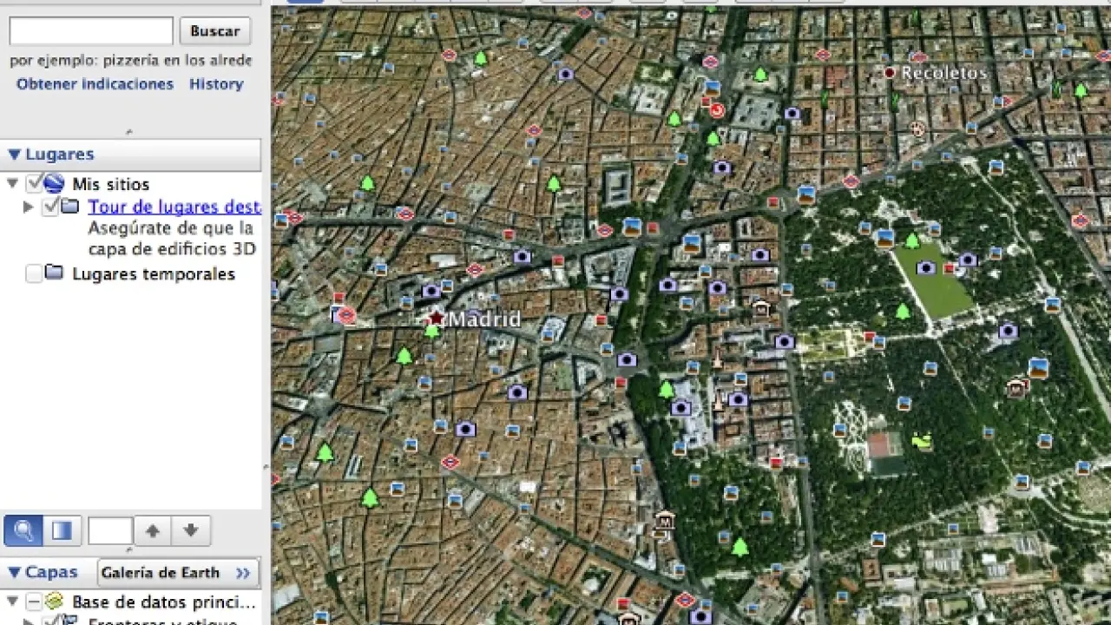Collapse the Capas panel
The width and height of the screenshot is (1111, 625).
pos(14,572)
